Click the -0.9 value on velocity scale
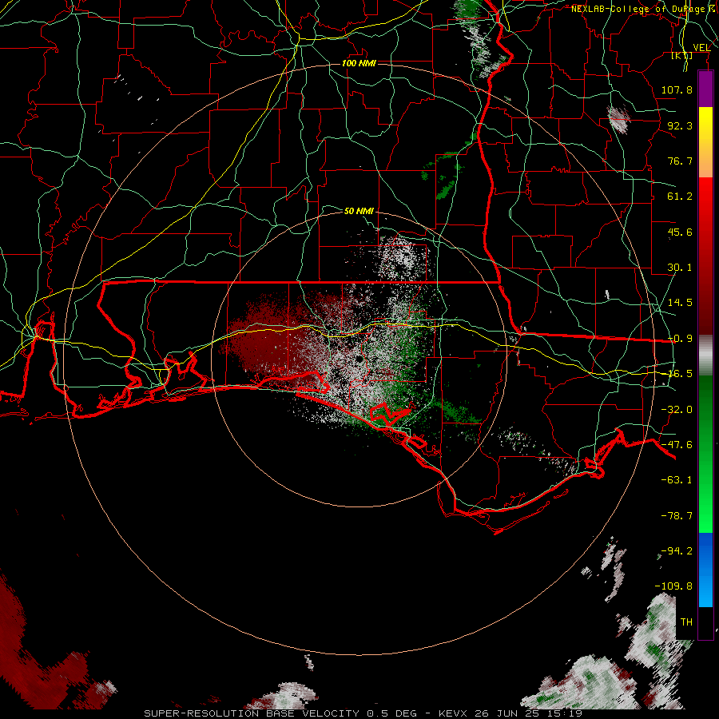The height and width of the screenshot is (719, 719). pyautogui.click(x=680, y=339)
